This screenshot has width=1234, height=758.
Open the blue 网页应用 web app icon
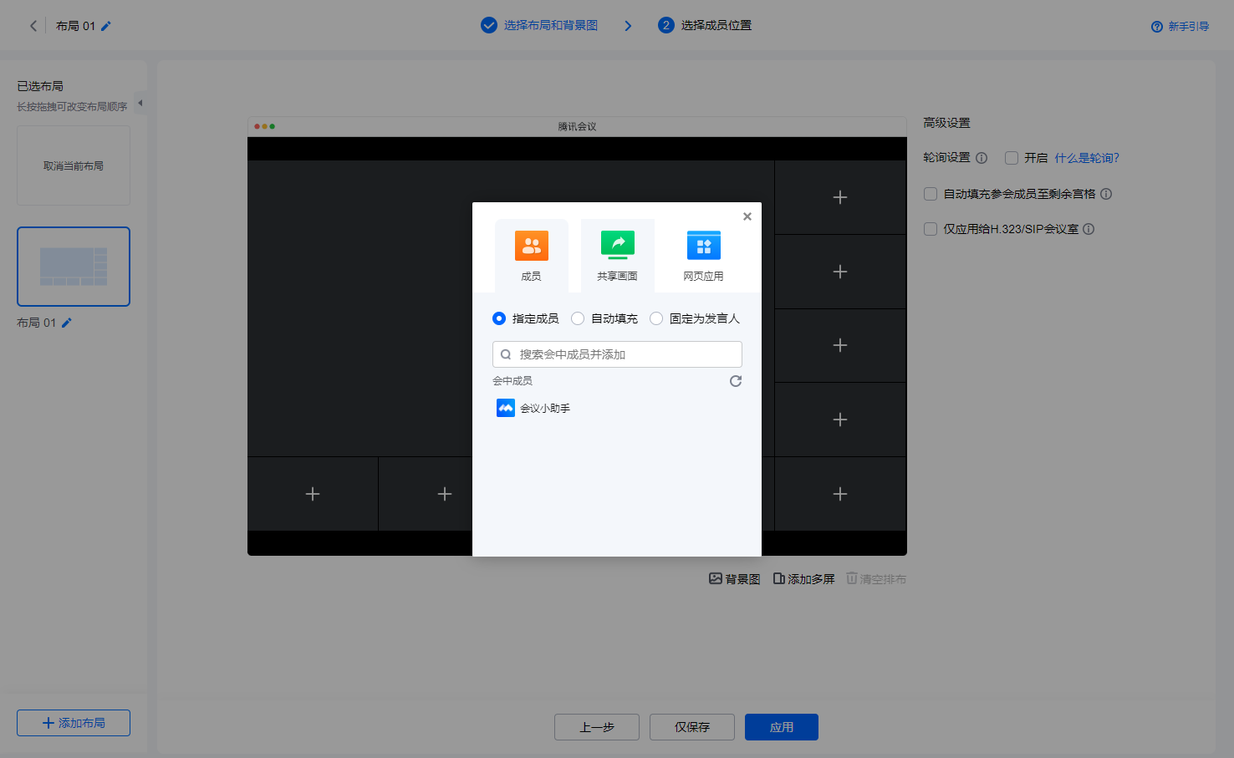[x=703, y=246]
